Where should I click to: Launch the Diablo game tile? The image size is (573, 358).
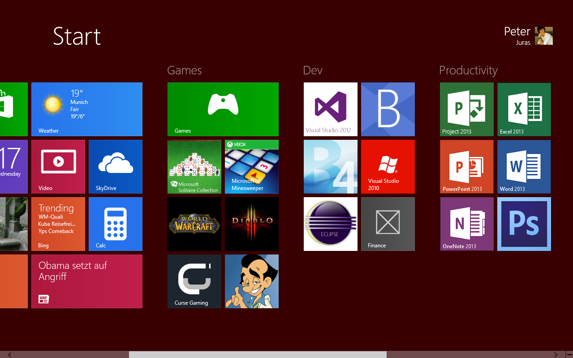pos(252,224)
